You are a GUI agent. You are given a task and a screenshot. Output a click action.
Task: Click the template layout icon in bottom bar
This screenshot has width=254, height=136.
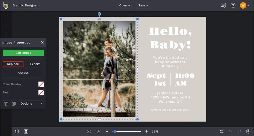pos(26,131)
